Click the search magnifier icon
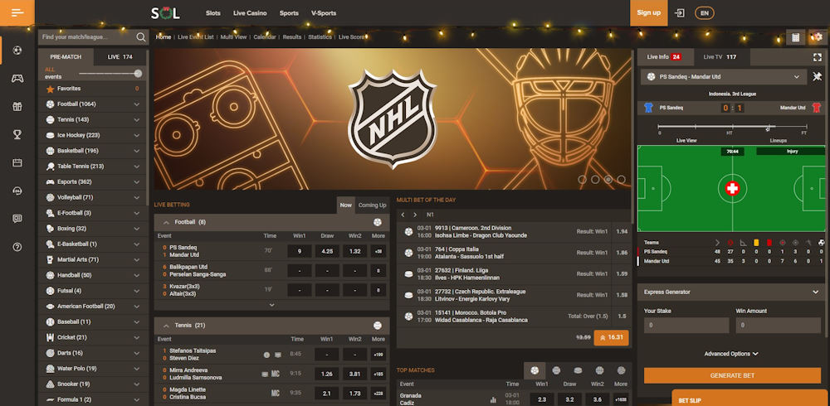The image size is (830, 406). coord(141,36)
